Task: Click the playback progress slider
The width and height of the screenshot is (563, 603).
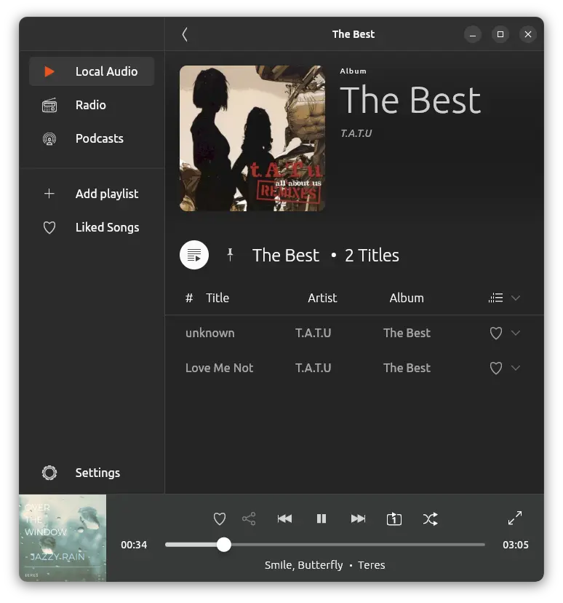Action: coord(324,545)
